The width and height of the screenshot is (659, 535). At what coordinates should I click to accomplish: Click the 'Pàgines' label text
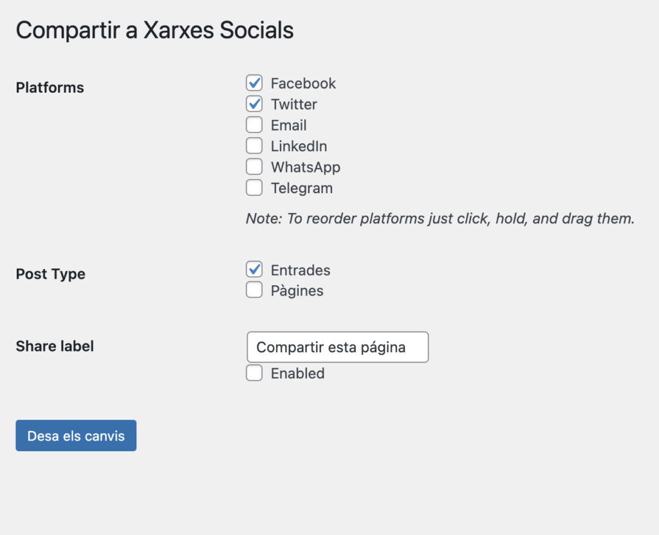[x=297, y=291]
